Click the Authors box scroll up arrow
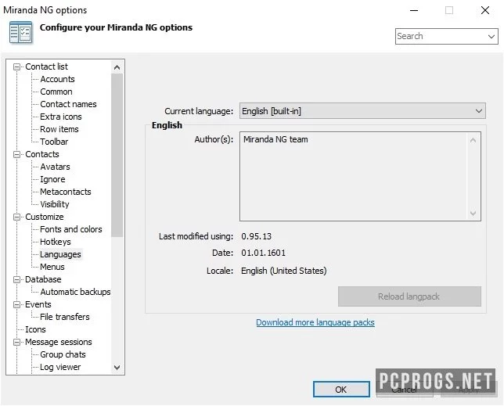 (473, 140)
